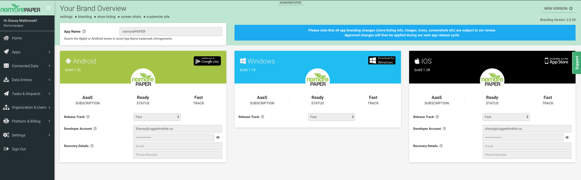The image size is (581, 180).
Task: Expand the Platform & Billing menu chevron
Action: point(49,121)
